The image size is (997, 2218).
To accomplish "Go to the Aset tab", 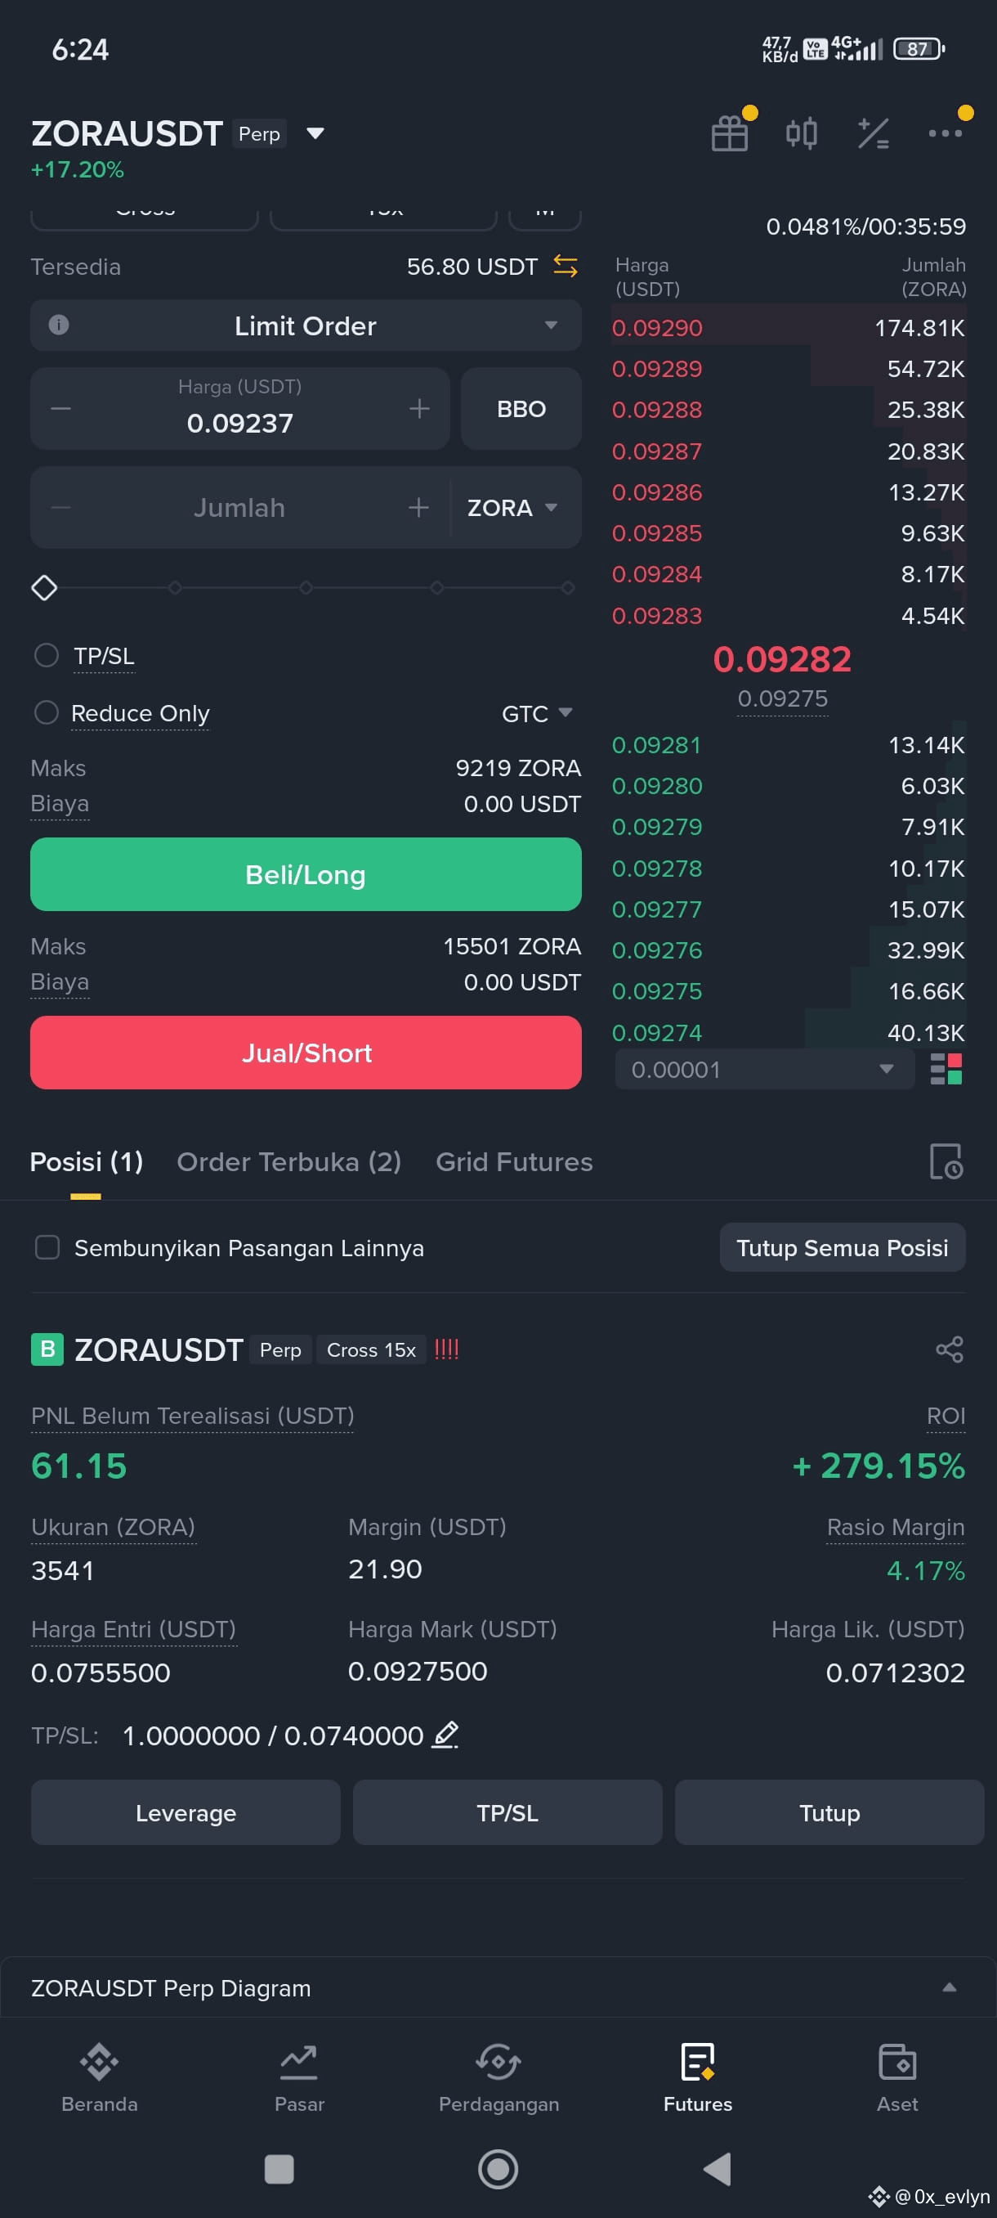I will coord(896,2077).
